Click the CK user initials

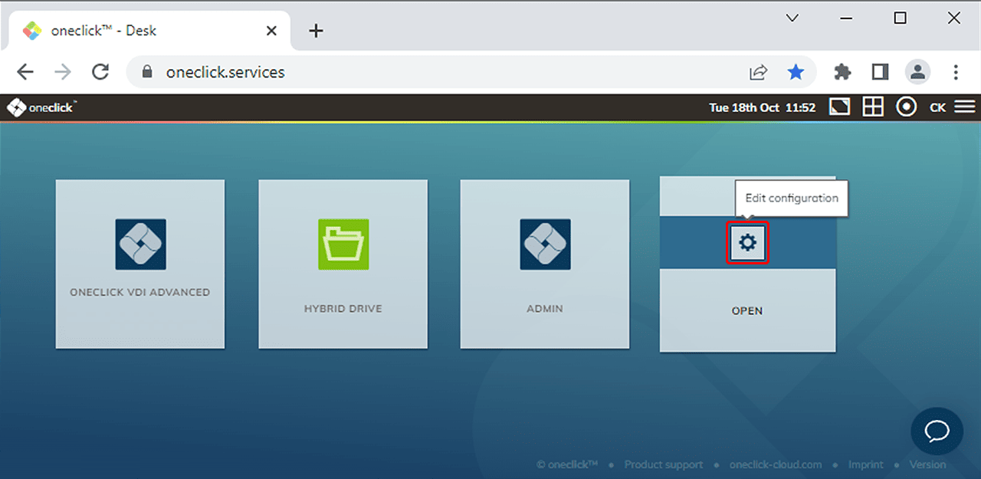[937, 107]
